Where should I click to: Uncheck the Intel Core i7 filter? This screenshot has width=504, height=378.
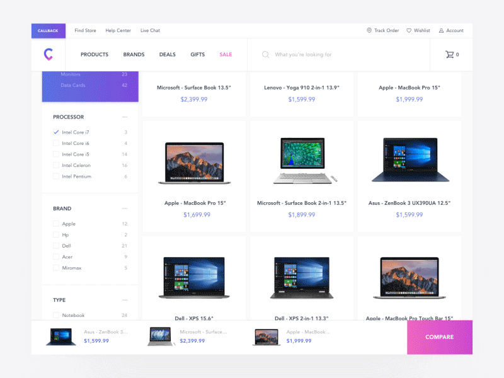(55, 132)
